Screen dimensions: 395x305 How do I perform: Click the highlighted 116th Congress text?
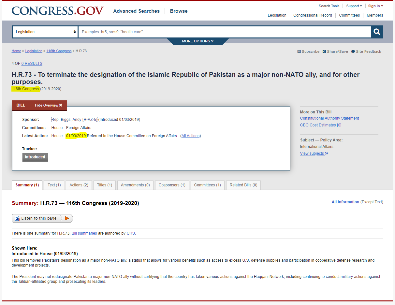pos(25,89)
